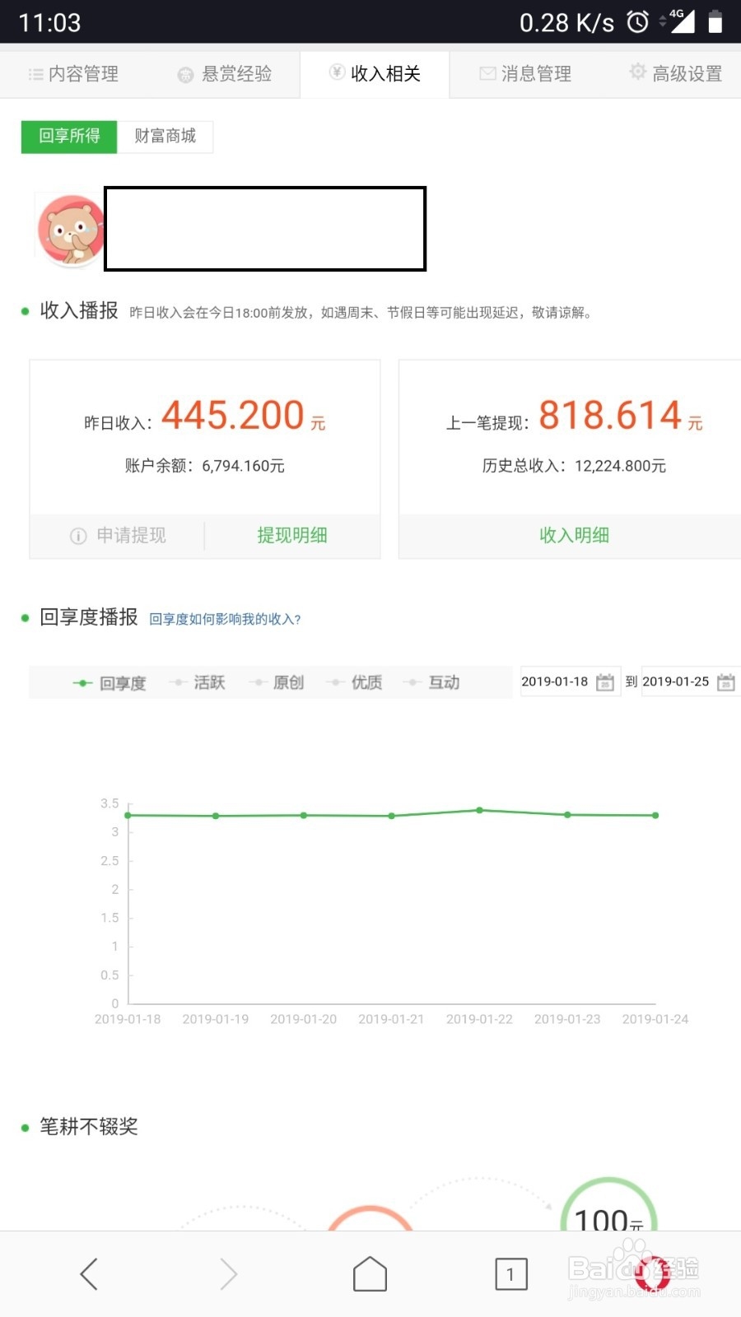Open 收入明细 details
Screen dimensions: 741x1317
pyautogui.click(x=574, y=536)
